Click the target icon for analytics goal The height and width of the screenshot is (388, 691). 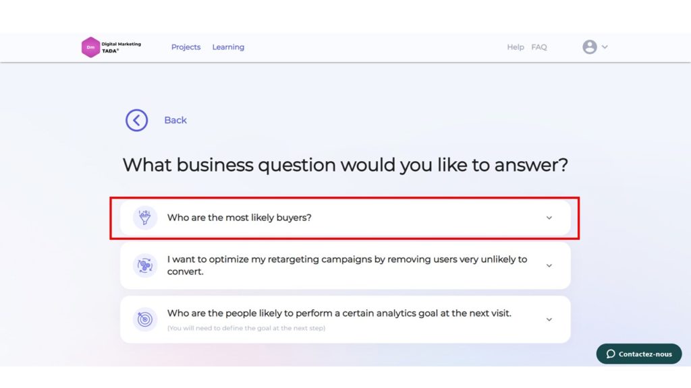tap(145, 319)
